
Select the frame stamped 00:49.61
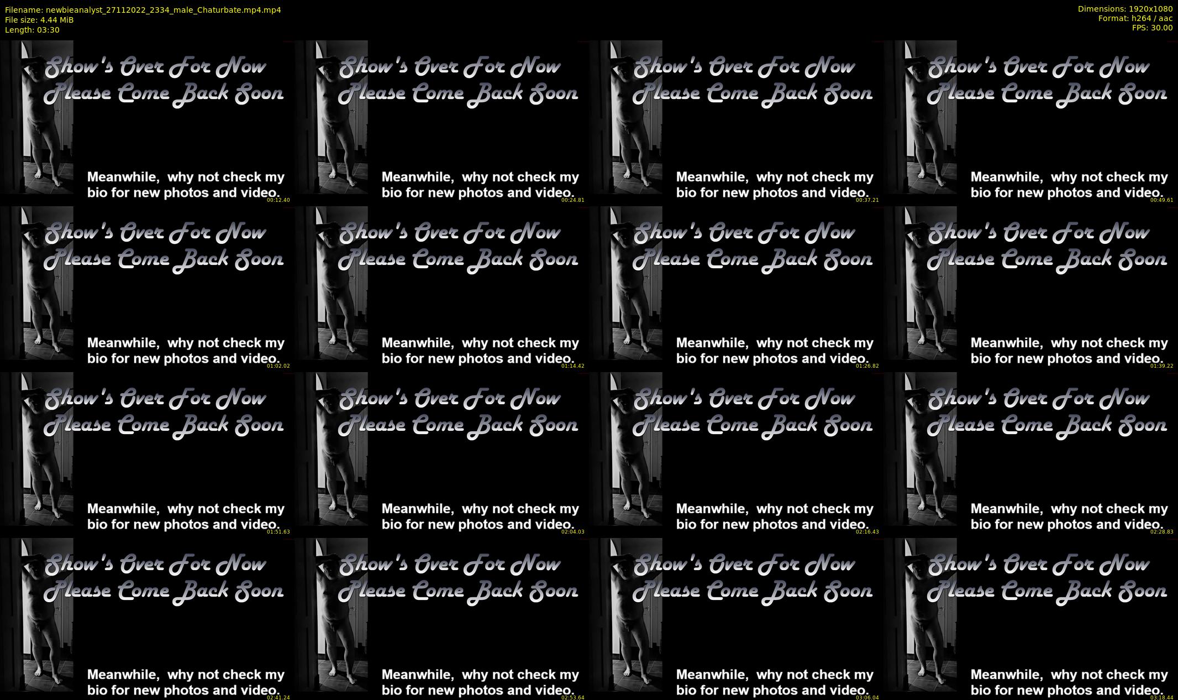[x=1030, y=122]
